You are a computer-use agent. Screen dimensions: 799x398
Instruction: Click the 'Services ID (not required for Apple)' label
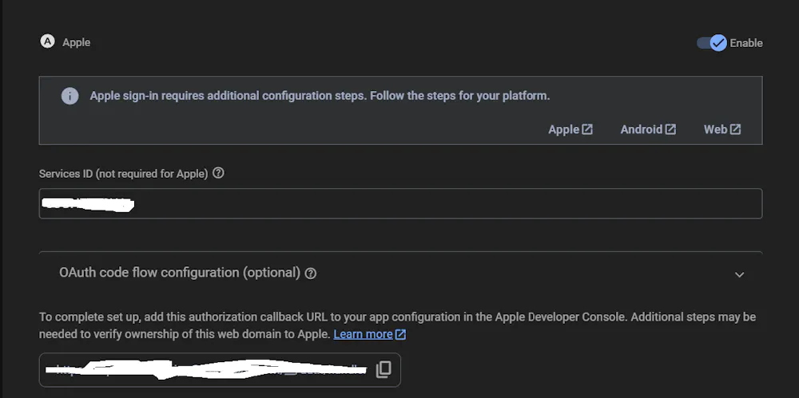pos(123,174)
